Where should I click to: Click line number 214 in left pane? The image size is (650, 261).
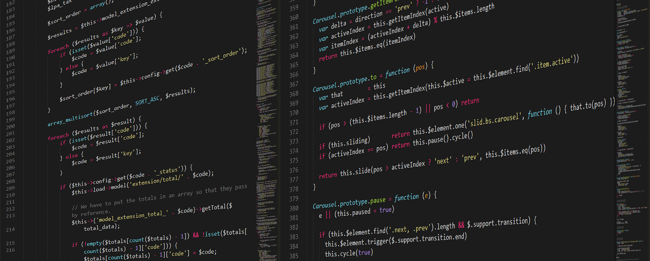(10, 230)
